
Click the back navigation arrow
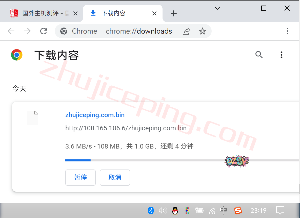click(11, 31)
